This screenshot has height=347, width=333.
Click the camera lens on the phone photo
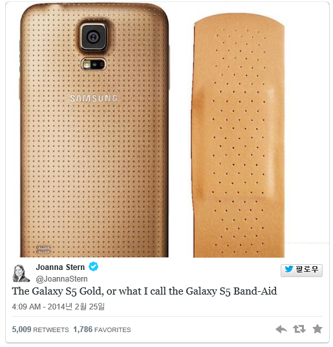[x=93, y=36]
